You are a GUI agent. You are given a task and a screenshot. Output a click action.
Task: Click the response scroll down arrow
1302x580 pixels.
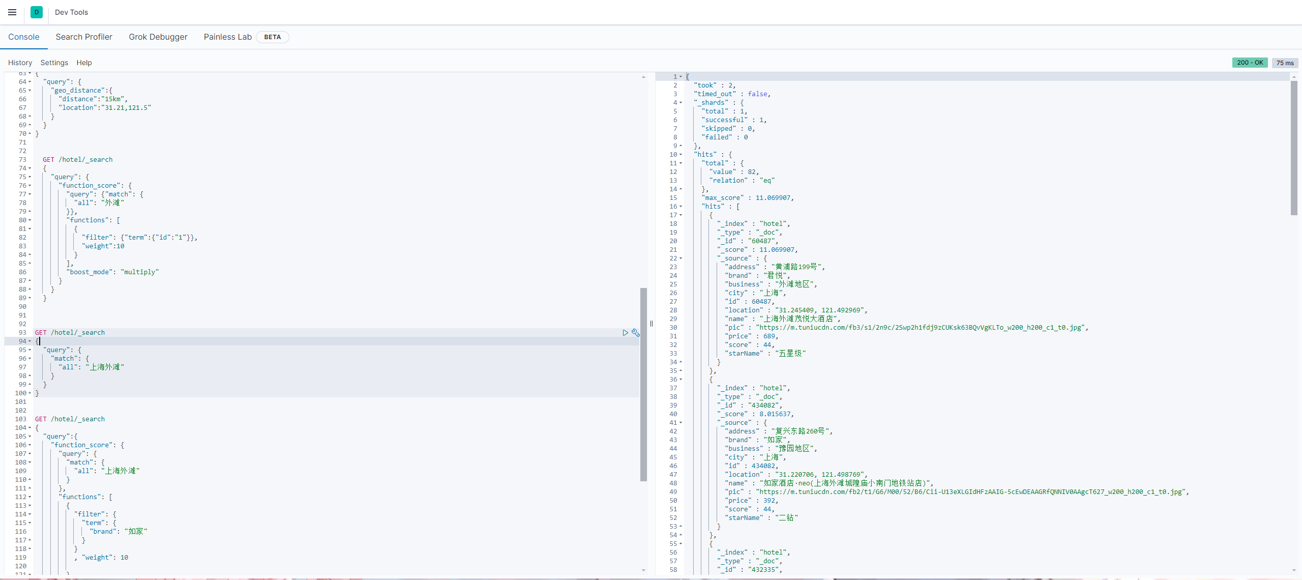click(1294, 570)
